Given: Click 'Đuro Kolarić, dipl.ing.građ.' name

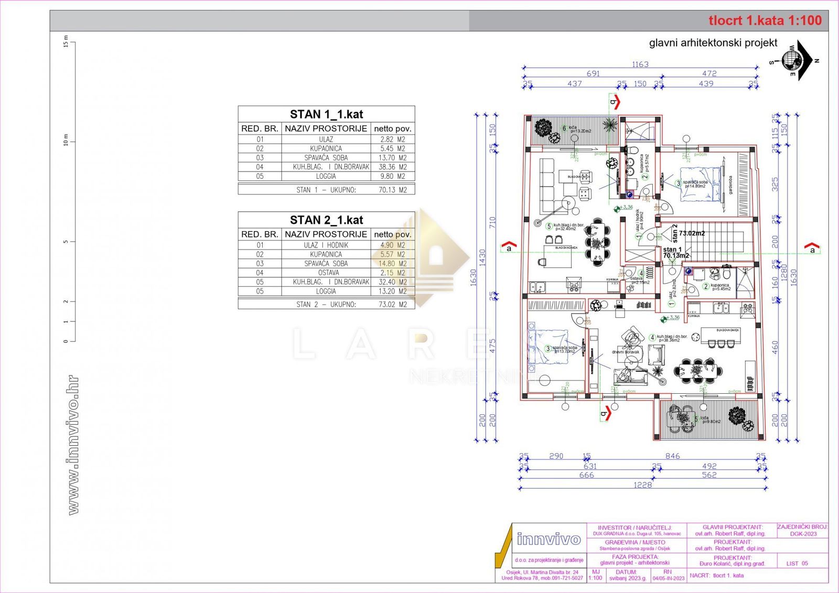Looking at the screenshot, I should (733, 564).
